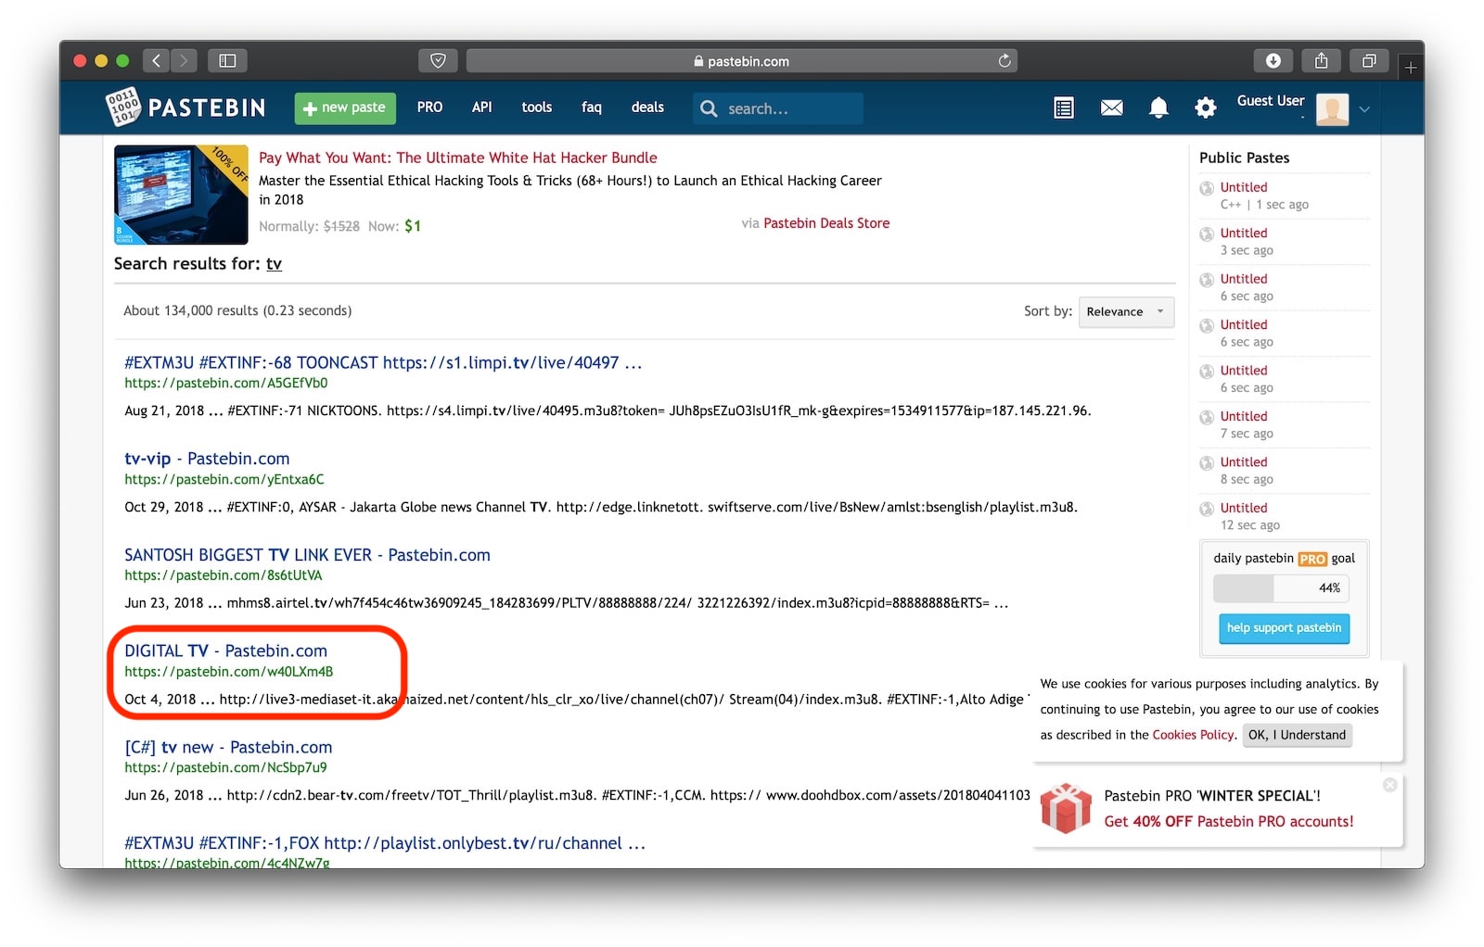
Task: Open the Sort by Relevance dropdown
Action: [1126, 312]
